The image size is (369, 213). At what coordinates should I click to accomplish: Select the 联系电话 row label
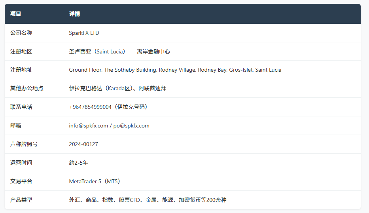point(21,107)
